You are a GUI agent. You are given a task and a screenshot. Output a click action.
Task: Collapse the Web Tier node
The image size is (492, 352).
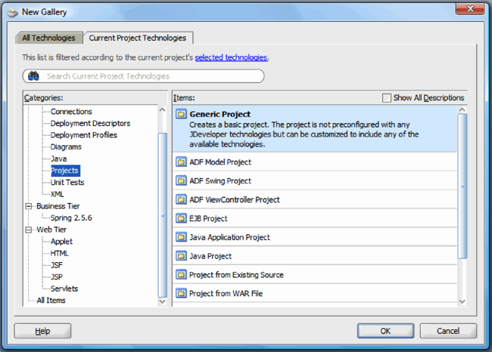point(29,230)
